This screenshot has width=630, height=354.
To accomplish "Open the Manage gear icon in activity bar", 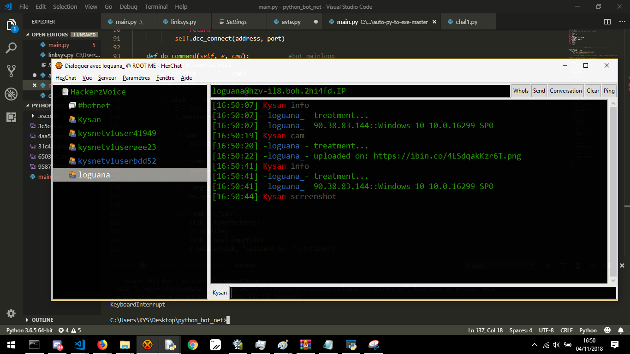I will [11, 313].
